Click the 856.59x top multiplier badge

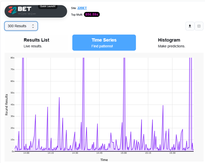coord(92,14)
